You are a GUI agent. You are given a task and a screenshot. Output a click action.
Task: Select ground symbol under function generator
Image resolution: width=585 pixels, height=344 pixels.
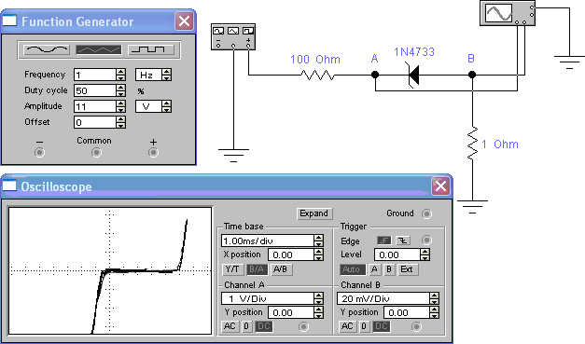(233, 156)
